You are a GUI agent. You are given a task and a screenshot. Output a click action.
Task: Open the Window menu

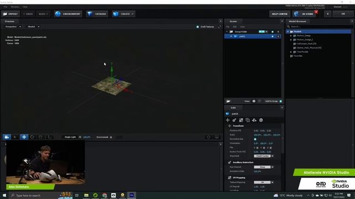pos(15,7)
